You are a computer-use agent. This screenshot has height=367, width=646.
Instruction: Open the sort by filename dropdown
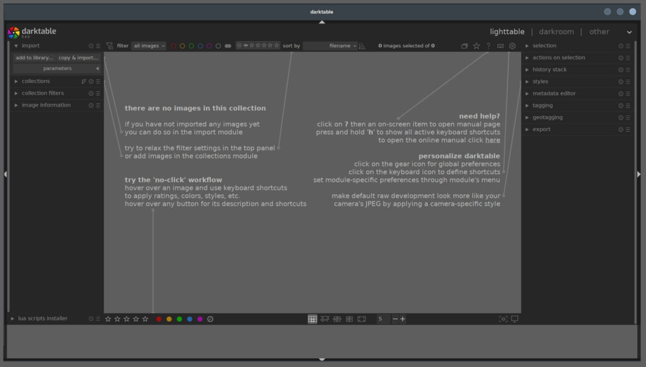pyautogui.click(x=331, y=46)
